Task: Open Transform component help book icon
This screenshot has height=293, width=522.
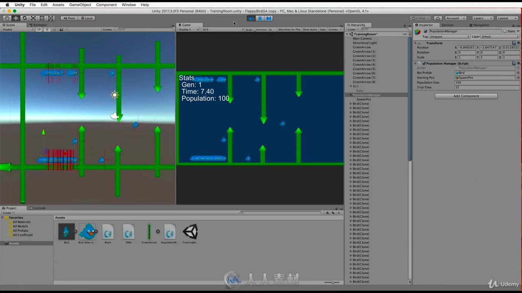Action: 514,43
